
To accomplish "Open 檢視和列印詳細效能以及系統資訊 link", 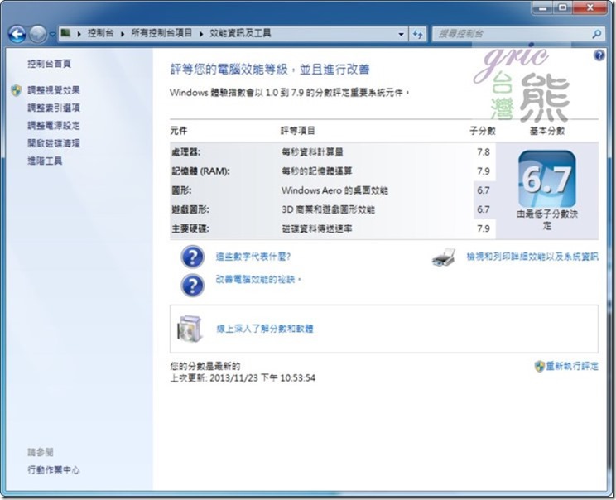I will coord(532,257).
